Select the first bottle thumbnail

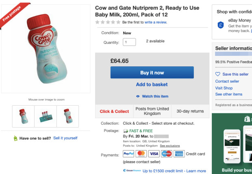(x=23, y=117)
